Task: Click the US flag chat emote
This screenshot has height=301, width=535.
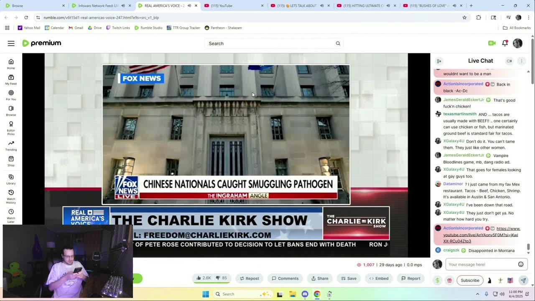Action: click(x=510, y=281)
